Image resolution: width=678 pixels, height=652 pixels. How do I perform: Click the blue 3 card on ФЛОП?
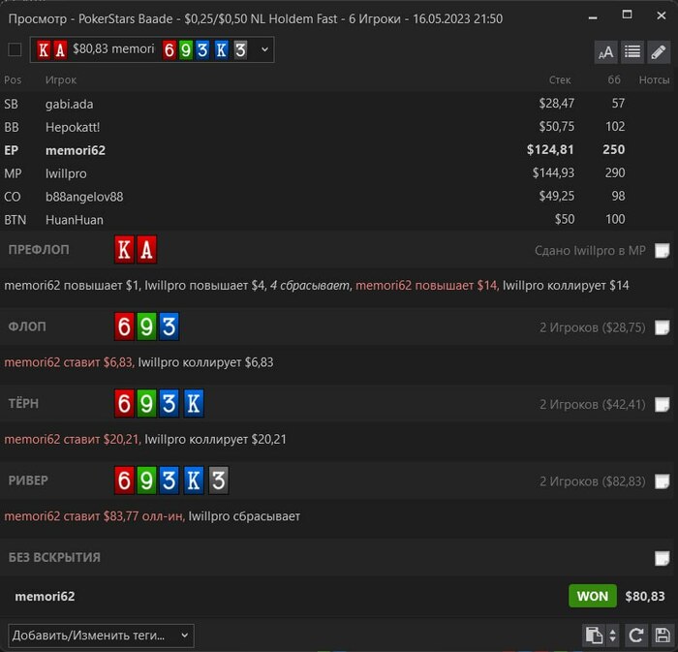[169, 326]
